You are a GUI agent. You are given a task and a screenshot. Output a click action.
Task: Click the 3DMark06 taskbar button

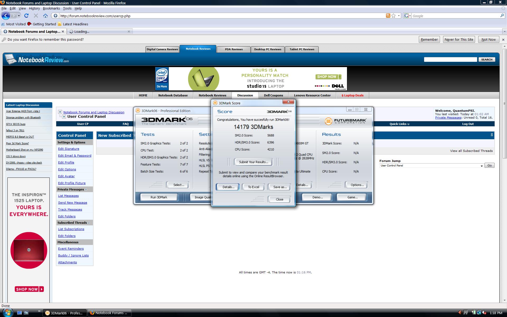[65, 313]
